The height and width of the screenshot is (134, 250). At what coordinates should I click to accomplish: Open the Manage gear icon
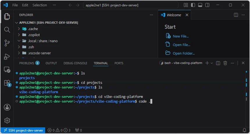pos(7,120)
